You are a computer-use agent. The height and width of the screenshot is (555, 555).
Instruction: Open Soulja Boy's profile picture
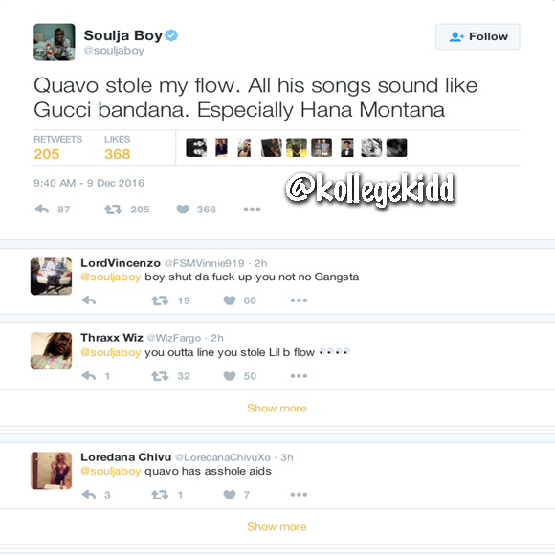pyautogui.click(x=55, y=42)
